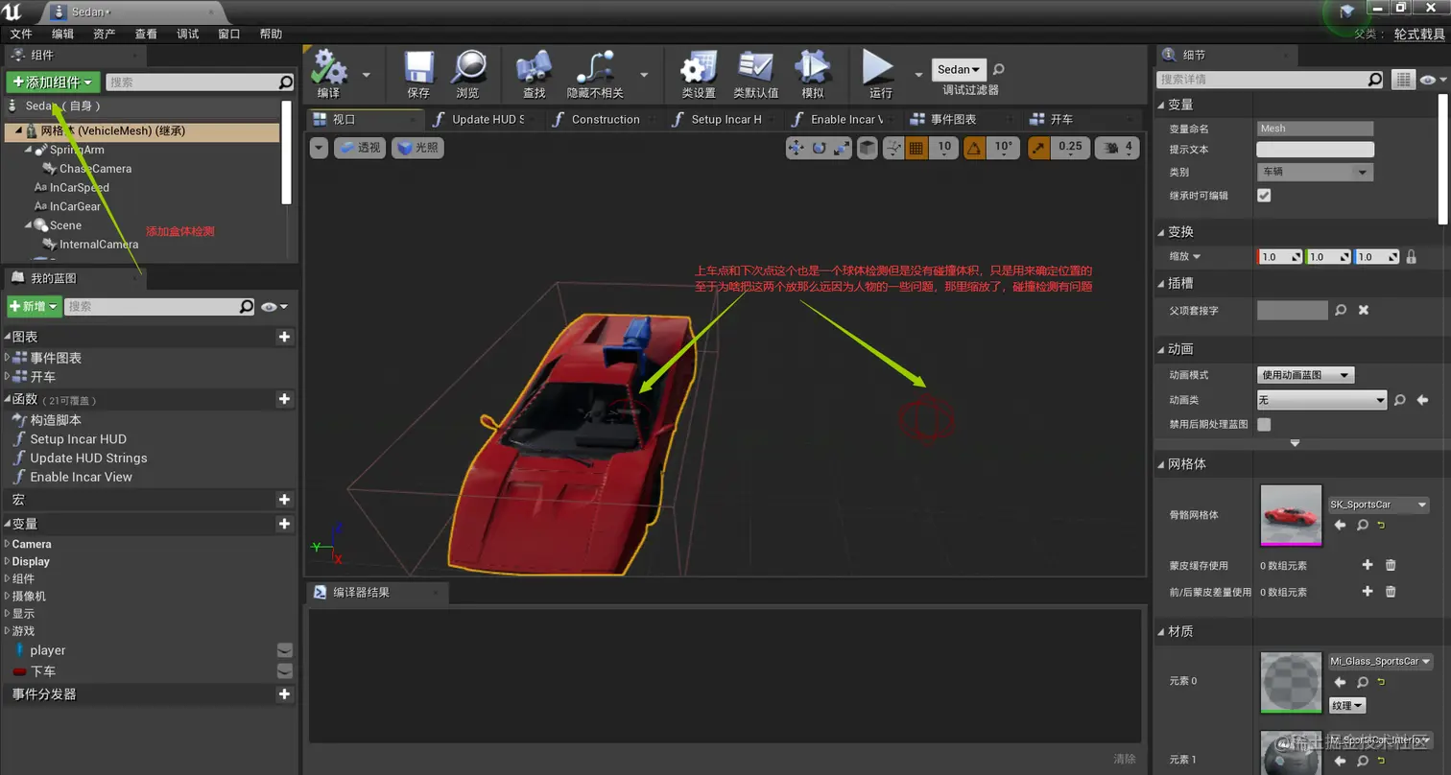Click the details panel eye visibility options
The width and height of the screenshot is (1451, 775).
tap(1431, 80)
